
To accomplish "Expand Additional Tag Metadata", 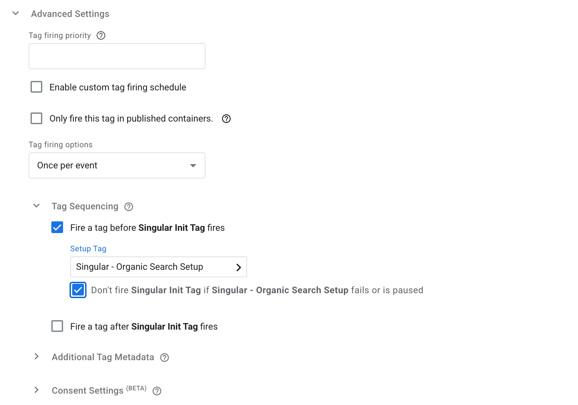I will click(36, 357).
